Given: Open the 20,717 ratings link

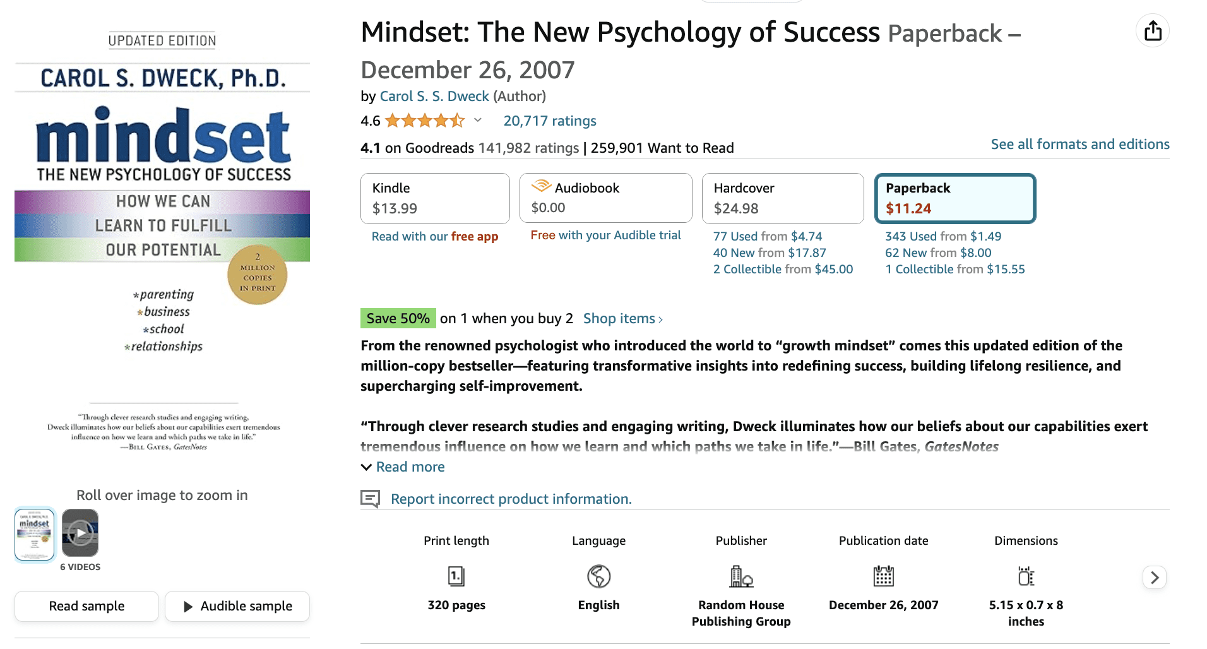Looking at the screenshot, I should (549, 121).
